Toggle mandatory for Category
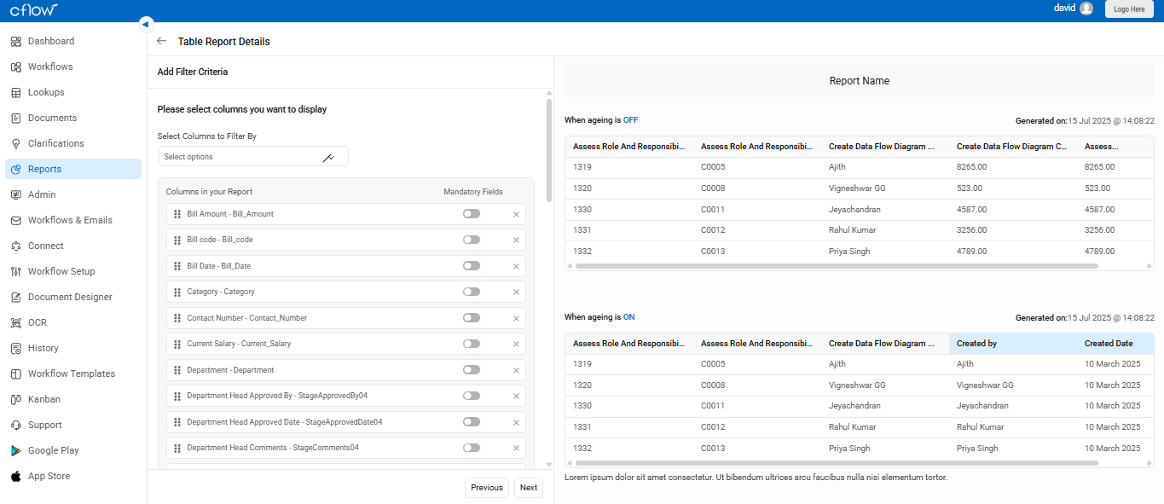 click(x=472, y=292)
